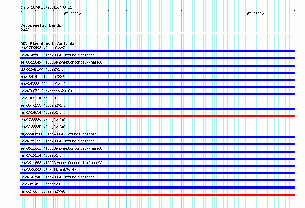The width and height of the screenshot is (305, 208).
Task: Select the Cytogenetic Bands track title
Action: point(41,25)
